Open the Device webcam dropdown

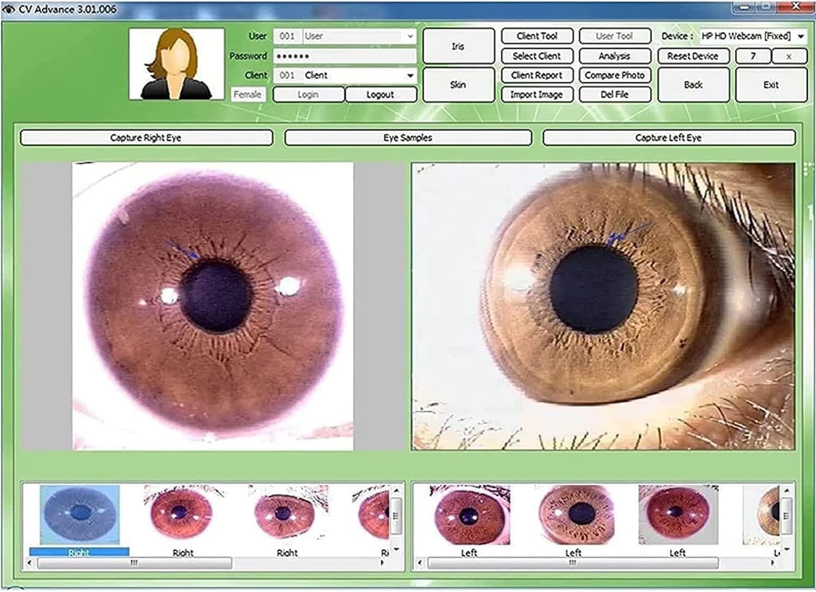pos(800,37)
